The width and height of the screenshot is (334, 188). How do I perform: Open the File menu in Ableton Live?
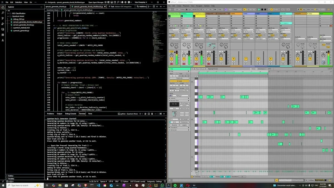(170, 6)
